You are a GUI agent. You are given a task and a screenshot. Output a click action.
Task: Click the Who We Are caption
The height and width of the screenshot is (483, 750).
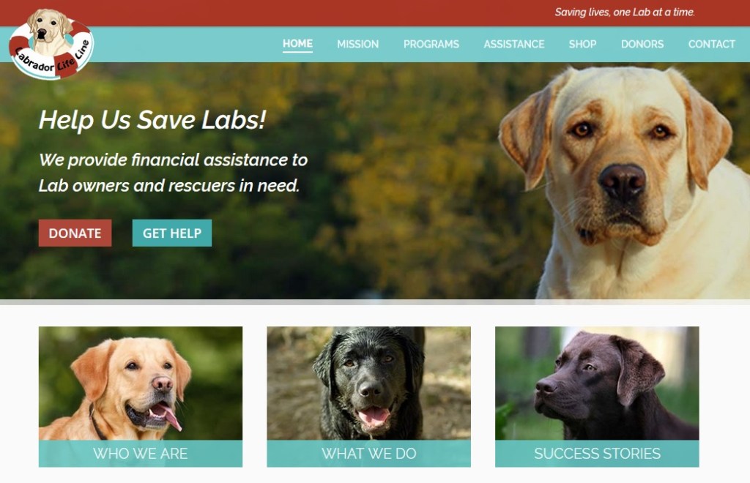click(141, 454)
